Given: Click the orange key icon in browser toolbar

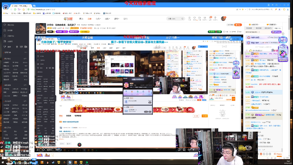Looking at the screenshot, I should pyautogui.click(x=276, y=10).
